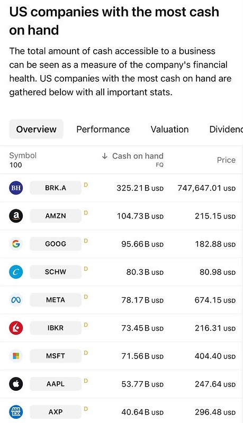Click the Apple logo icon
243x423 pixels.
16,384
